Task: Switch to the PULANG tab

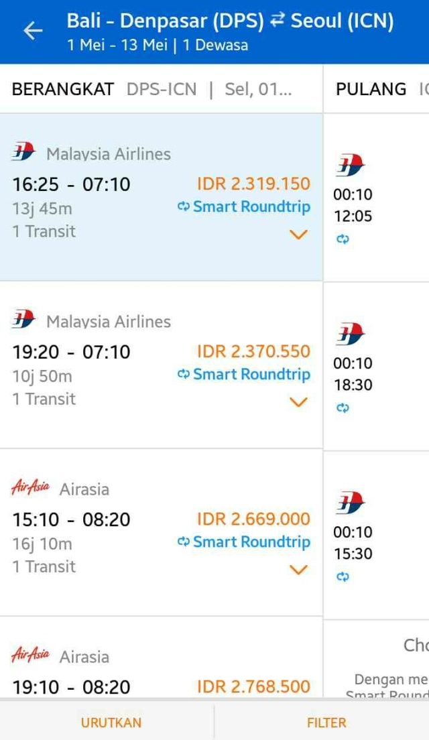Action: (x=370, y=88)
